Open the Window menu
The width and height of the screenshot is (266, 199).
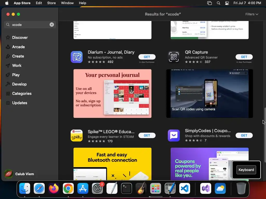pyautogui.click(x=67, y=3)
